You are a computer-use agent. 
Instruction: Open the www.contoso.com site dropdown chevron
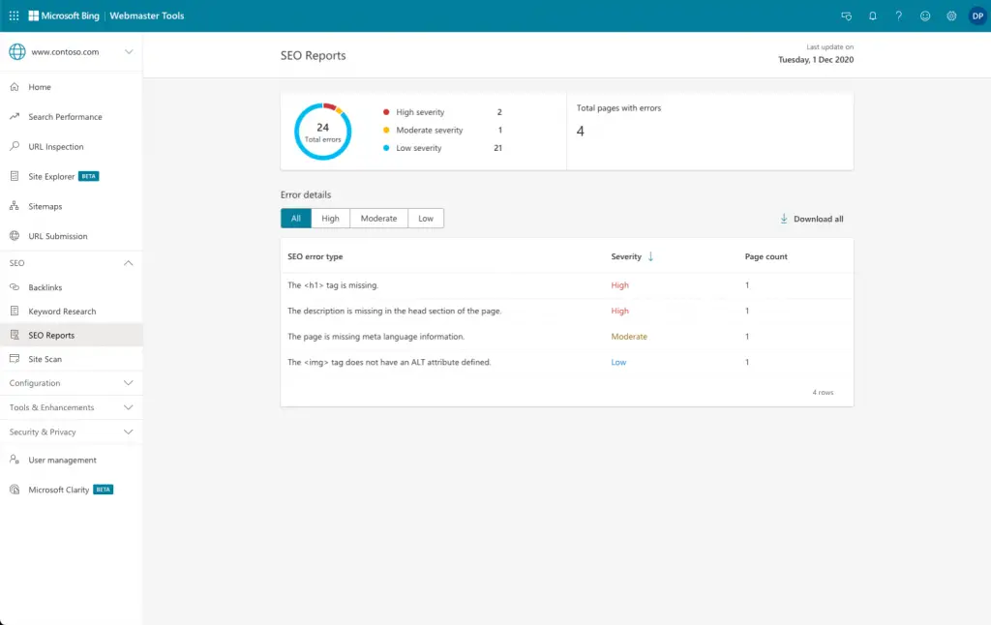coord(129,52)
